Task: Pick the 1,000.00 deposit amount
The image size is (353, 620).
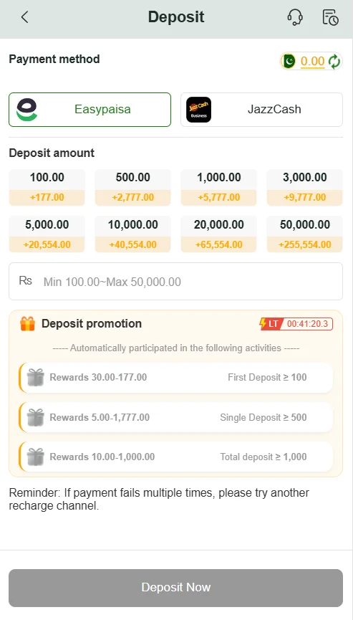Action: coord(219,187)
